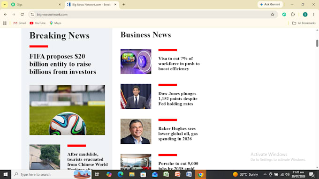
Task: Click the Visa article thumbnail
Action: click(x=136, y=61)
